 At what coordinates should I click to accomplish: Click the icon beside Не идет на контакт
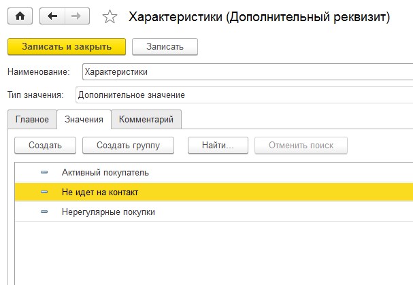coord(44,192)
